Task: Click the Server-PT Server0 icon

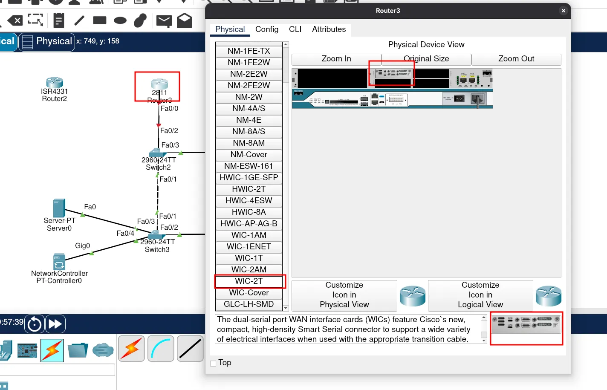Action: (59, 208)
